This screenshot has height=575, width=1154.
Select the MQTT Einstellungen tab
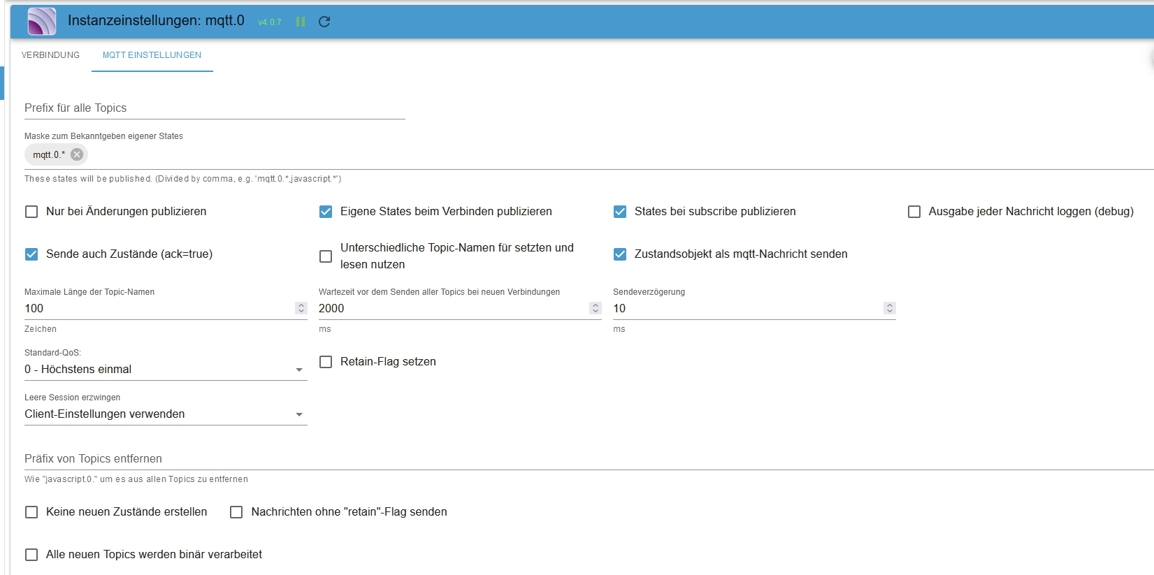tap(152, 55)
